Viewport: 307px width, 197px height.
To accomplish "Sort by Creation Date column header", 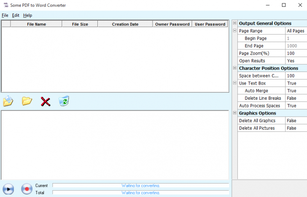I will (125, 24).
